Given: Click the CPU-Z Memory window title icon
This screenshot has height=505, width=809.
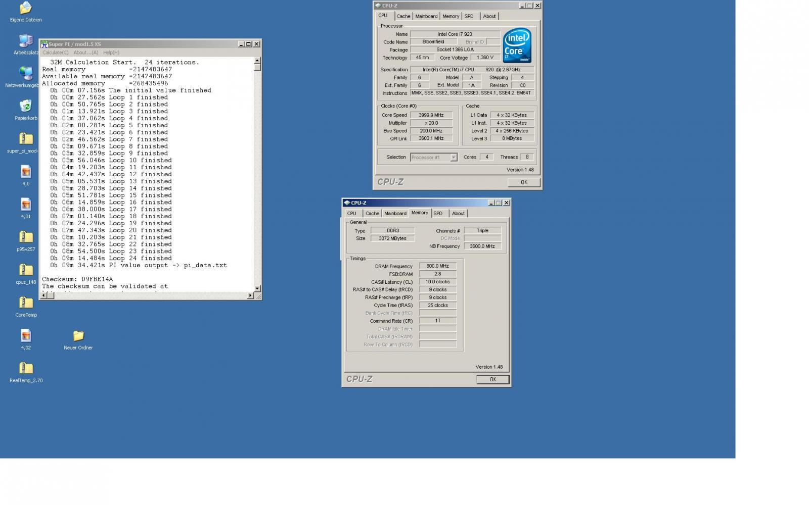Looking at the screenshot, I should 347,203.
